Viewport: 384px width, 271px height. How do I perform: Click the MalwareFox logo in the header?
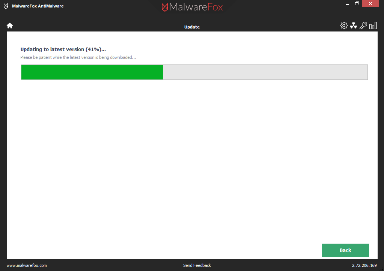(x=192, y=7)
